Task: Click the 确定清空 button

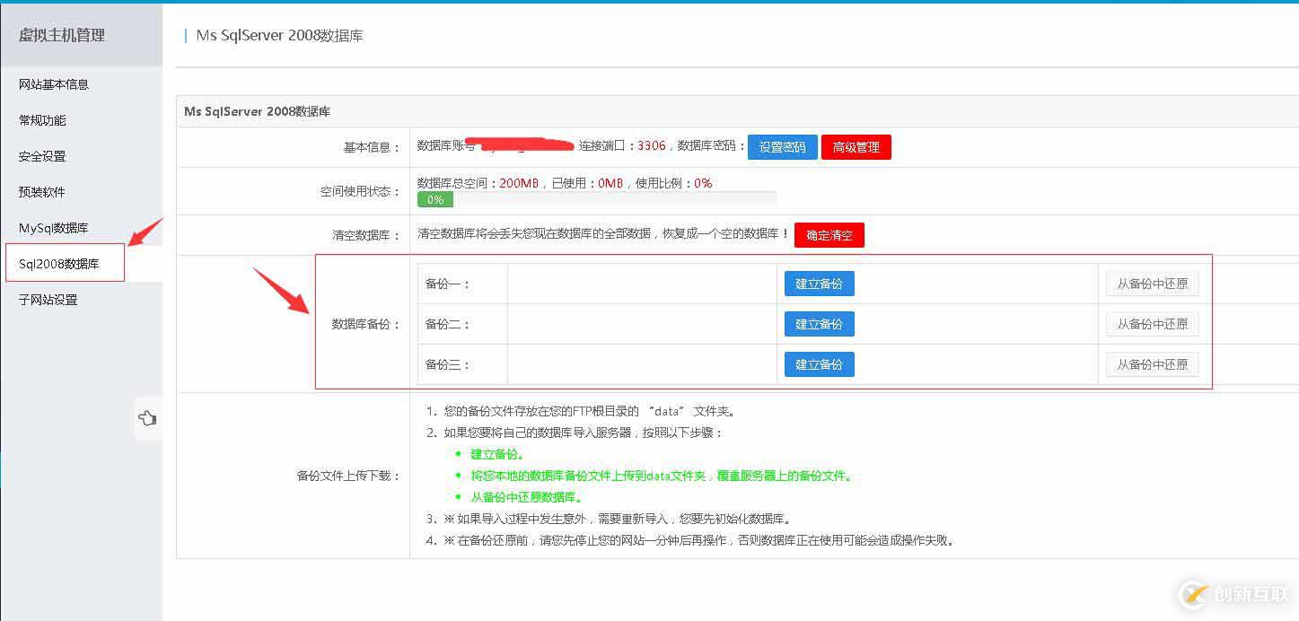Action: pos(829,235)
